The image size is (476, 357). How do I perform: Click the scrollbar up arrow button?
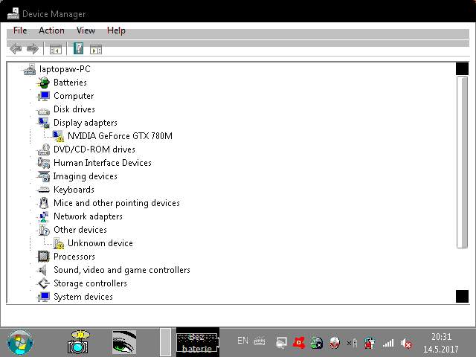462,68
